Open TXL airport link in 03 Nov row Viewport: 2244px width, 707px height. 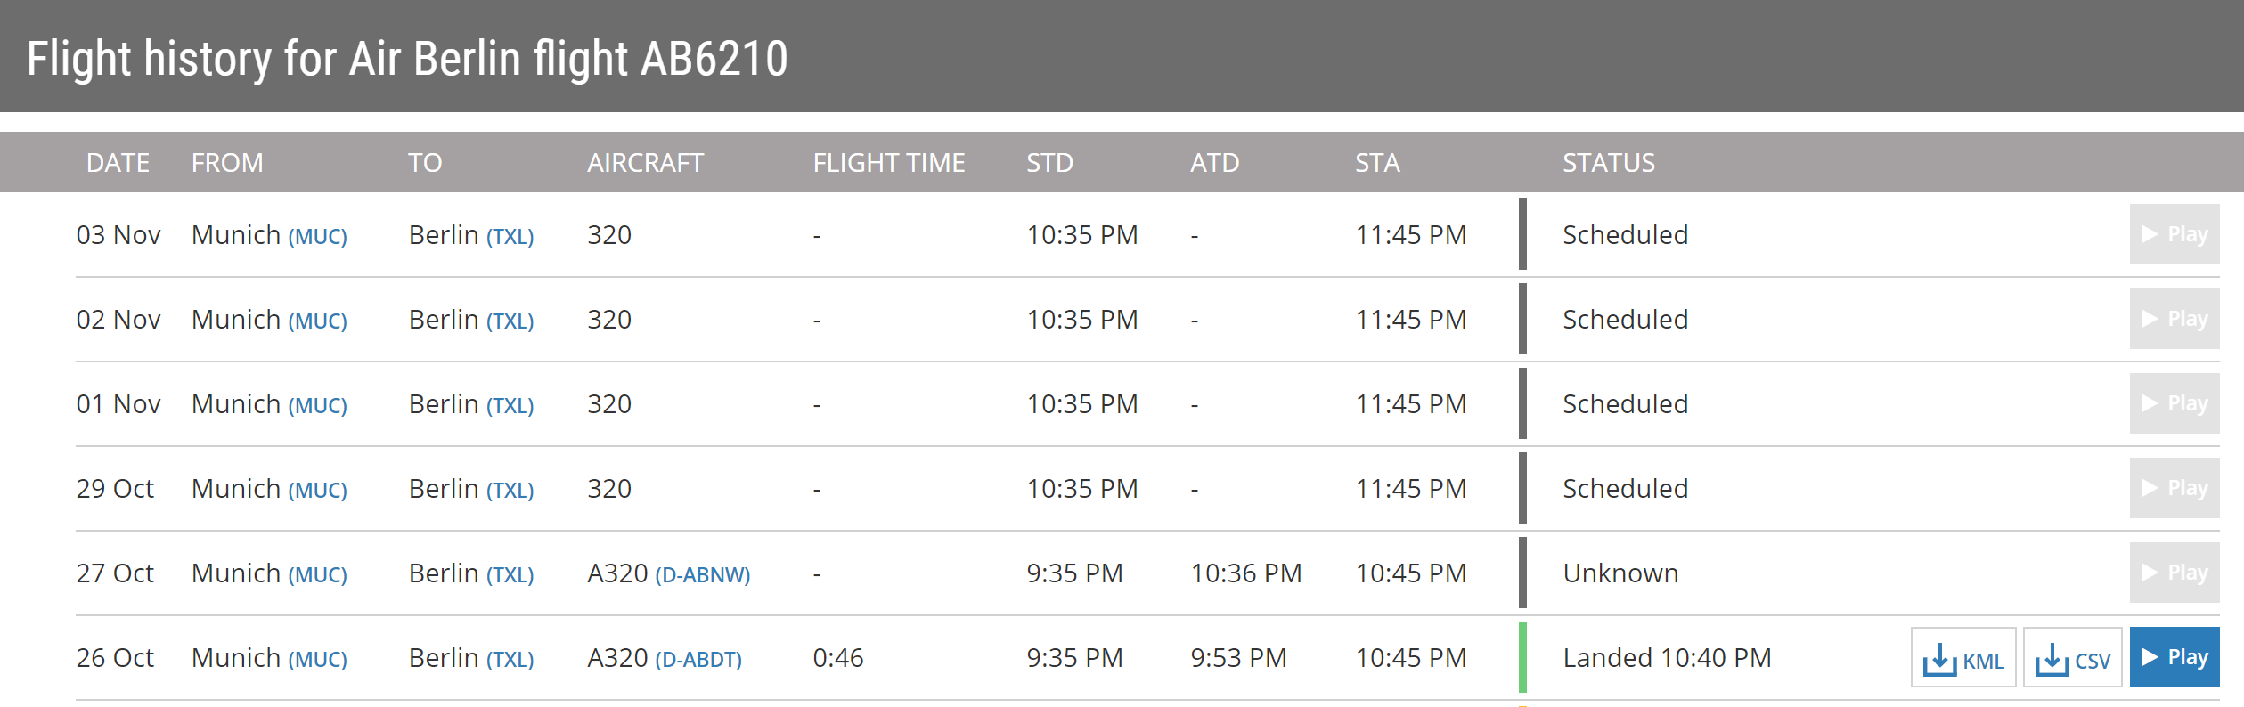point(510,237)
